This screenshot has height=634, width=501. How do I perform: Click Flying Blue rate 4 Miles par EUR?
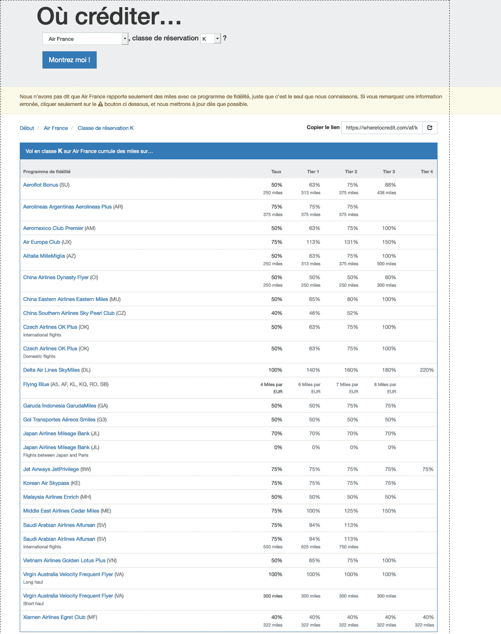tap(271, 388)
